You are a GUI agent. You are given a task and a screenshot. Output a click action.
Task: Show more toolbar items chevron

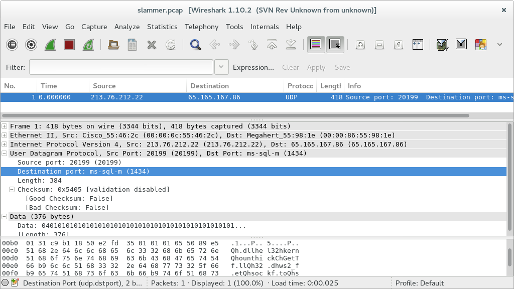point(499,45)
